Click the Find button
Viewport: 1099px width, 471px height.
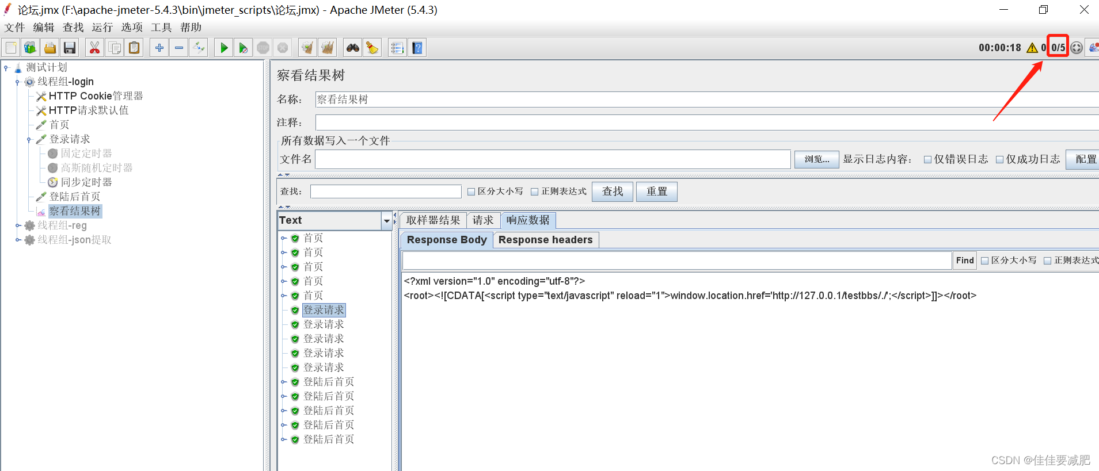965,261
